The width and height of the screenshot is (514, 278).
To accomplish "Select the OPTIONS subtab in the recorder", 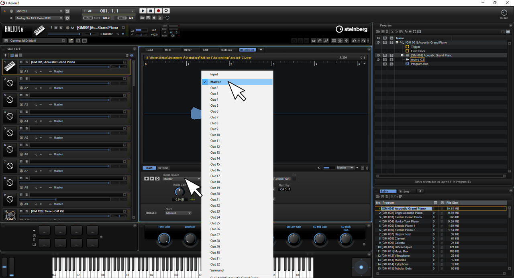I will (163, 168).
